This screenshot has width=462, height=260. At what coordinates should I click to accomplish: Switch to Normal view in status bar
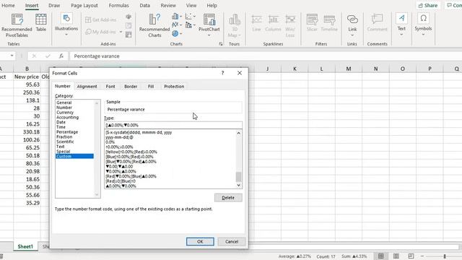point(380,256)
